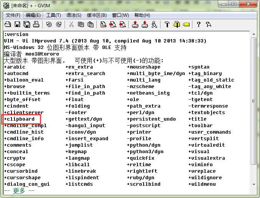Click the Redo toolbar icon
Viewport: 260px width, 198px height.
[x=58, y=25]
